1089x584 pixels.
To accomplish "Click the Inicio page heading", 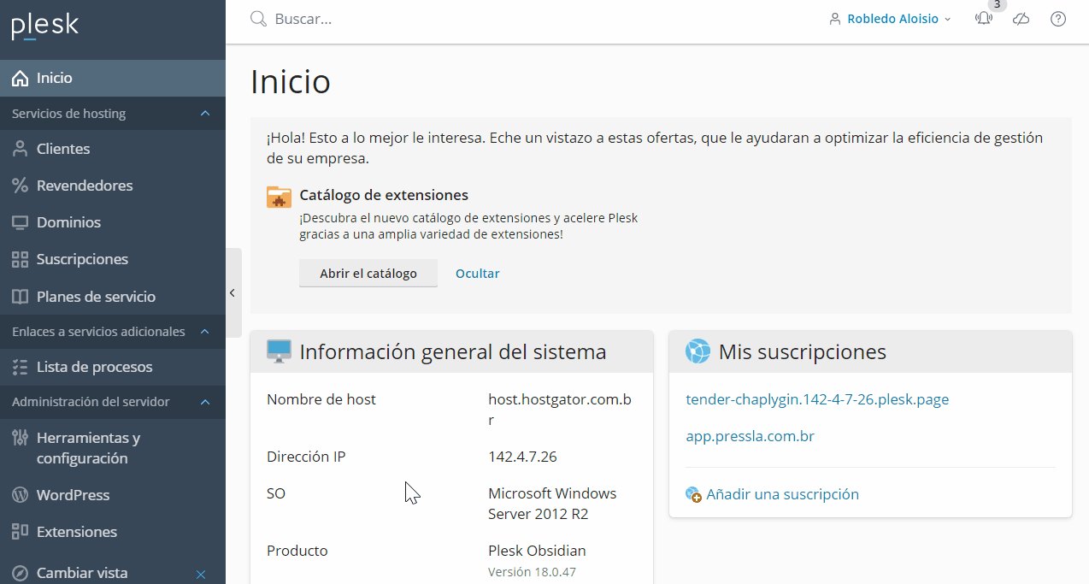I will 291,82.
